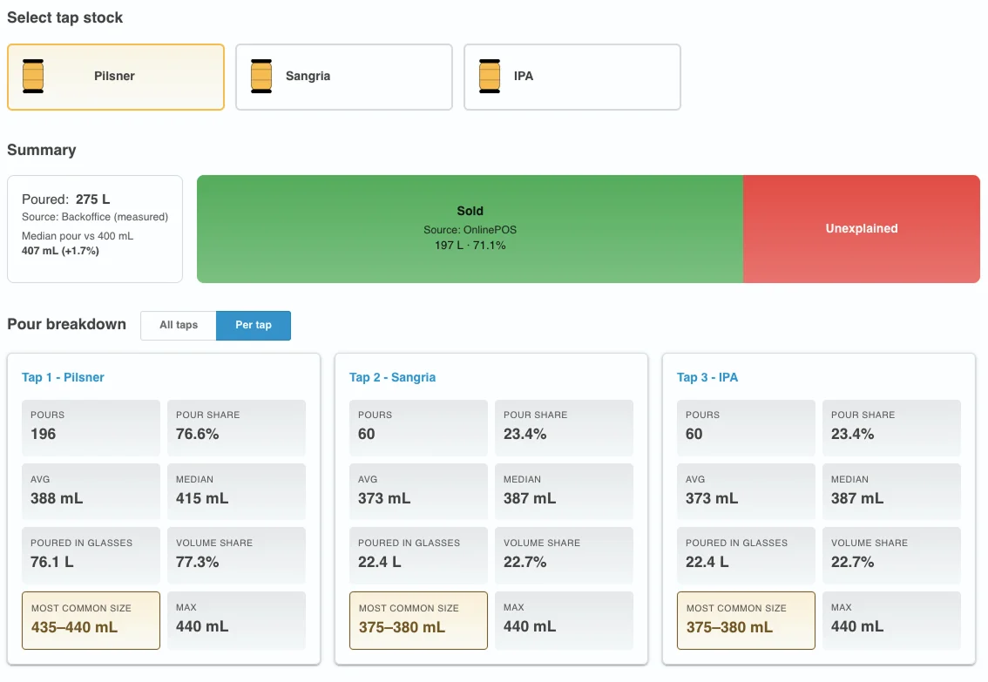The width and height of the screenshot is (988, 682).
Task: Click the Select tap stock heading
Action: tap(64, 17)
